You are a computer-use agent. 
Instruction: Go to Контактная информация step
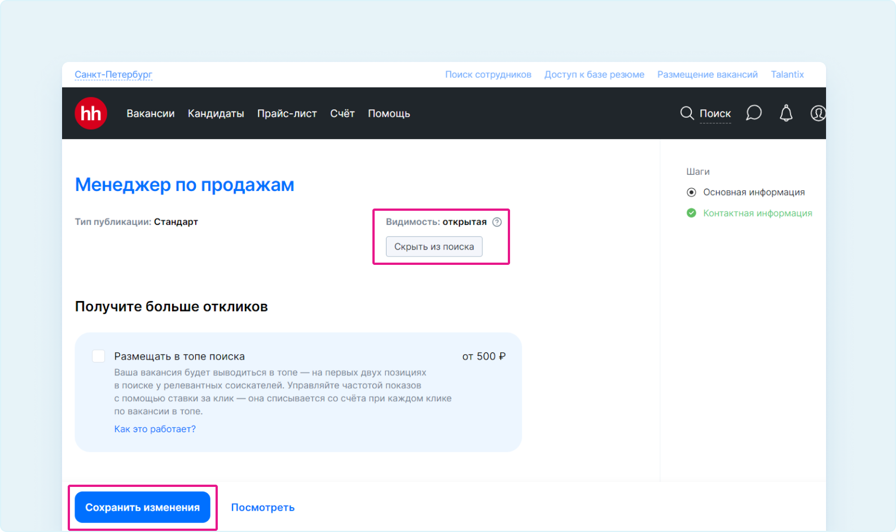click(758, 213)
